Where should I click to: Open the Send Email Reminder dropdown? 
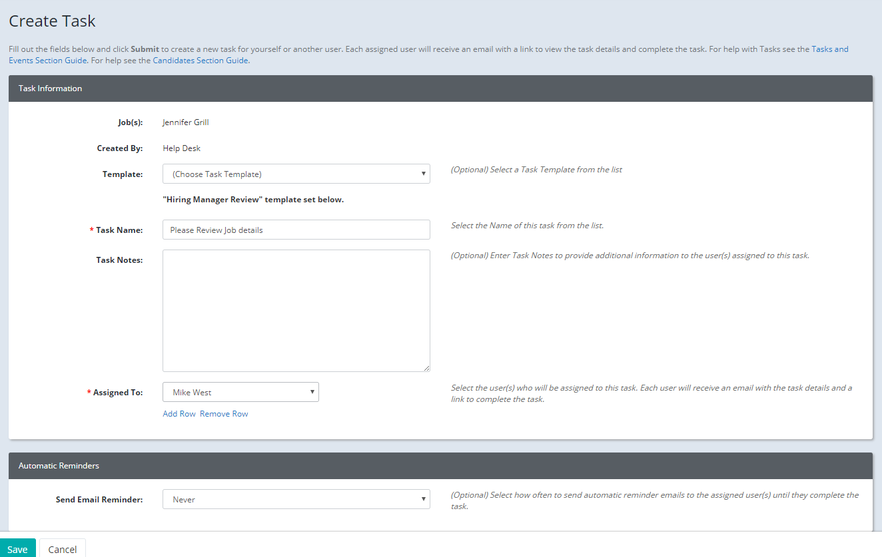point(296,499)
